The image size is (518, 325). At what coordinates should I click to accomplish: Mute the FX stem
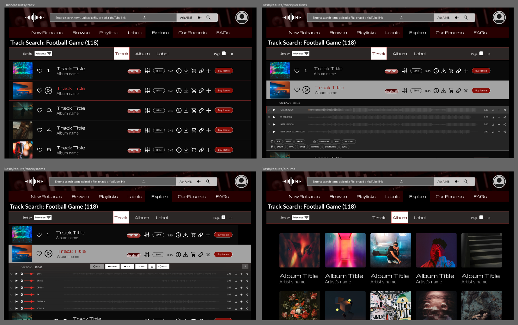(22, 295)
